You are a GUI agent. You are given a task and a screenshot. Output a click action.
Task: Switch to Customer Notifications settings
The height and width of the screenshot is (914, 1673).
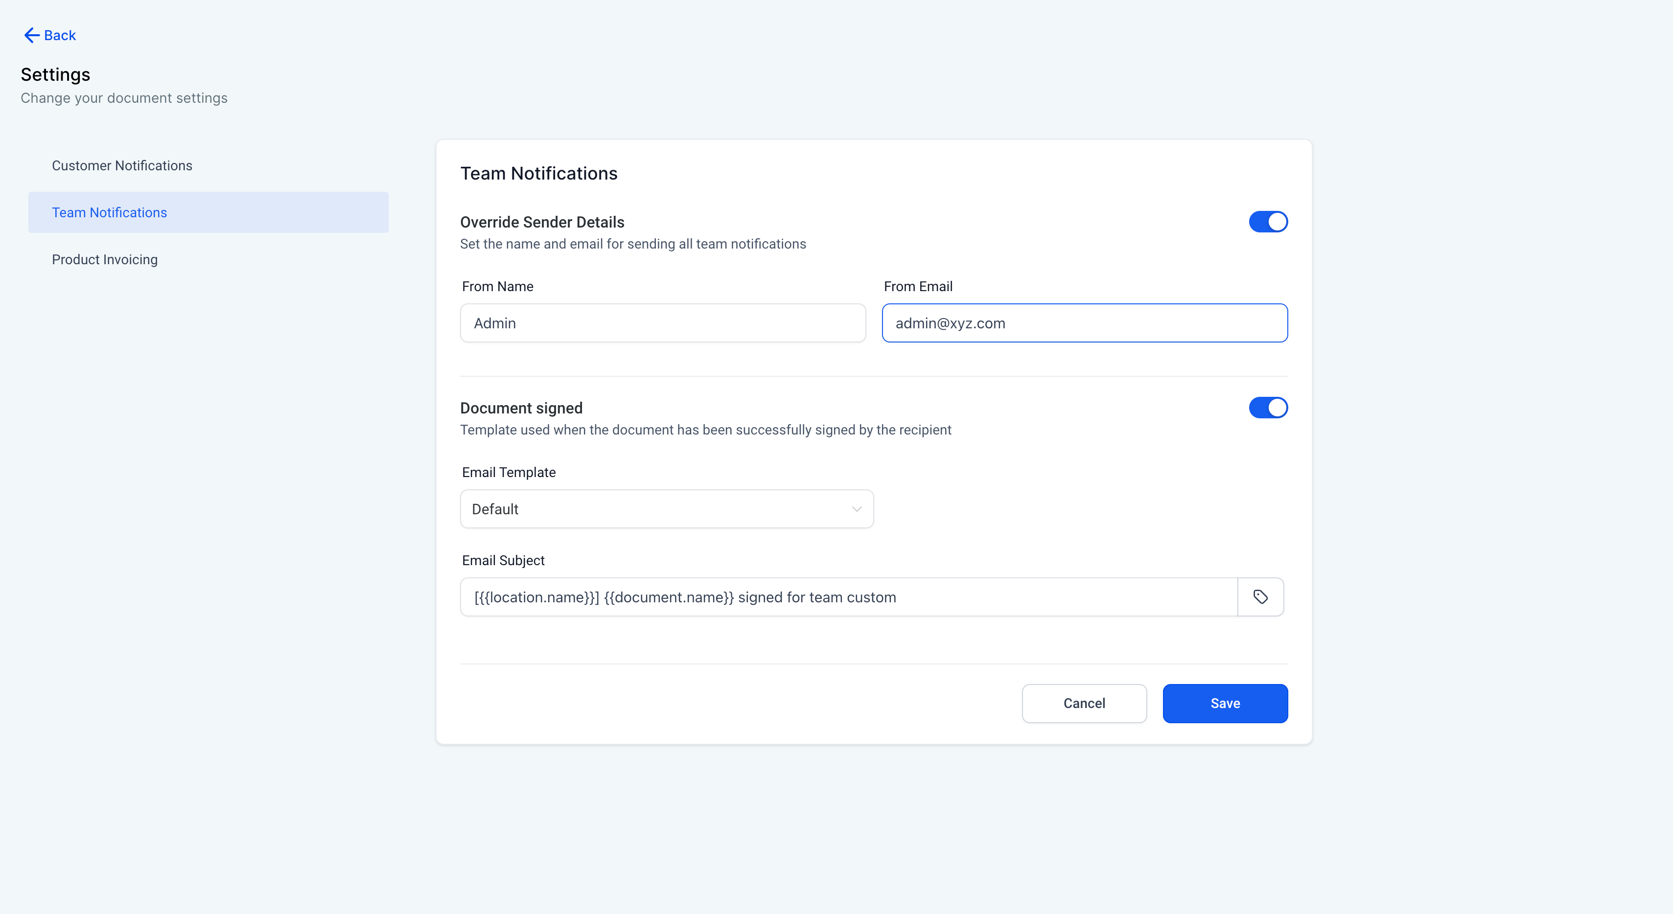(122, 165)
